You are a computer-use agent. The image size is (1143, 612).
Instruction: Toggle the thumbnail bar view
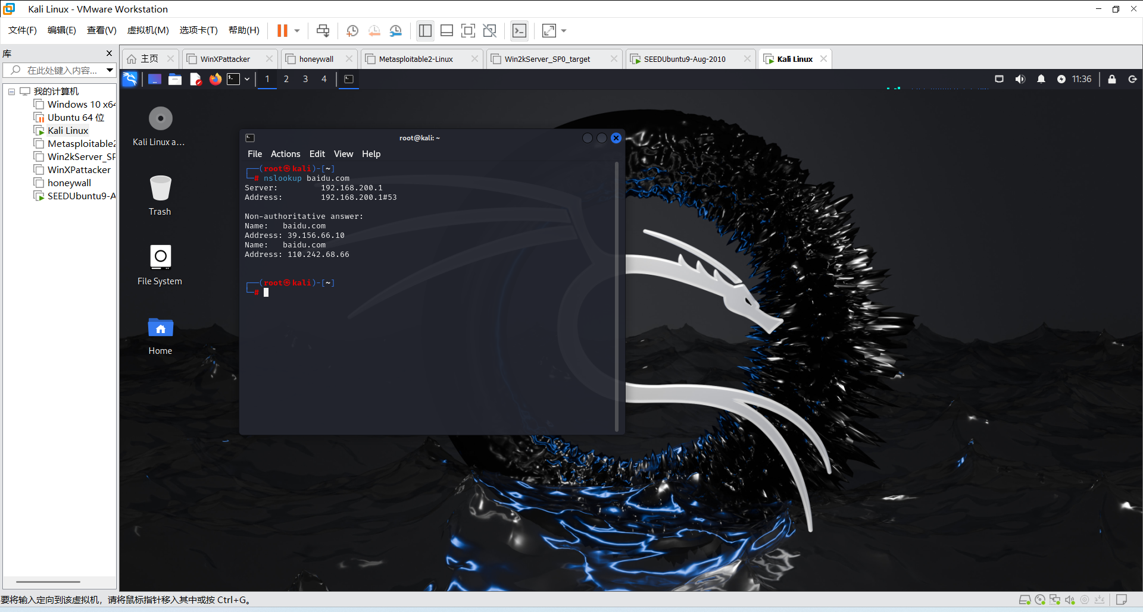[x=446, y=31]
